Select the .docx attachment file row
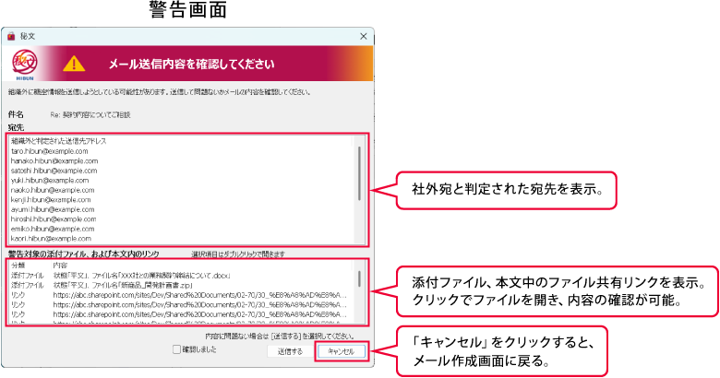Screen dimensions: 720x378 point(138,276)
